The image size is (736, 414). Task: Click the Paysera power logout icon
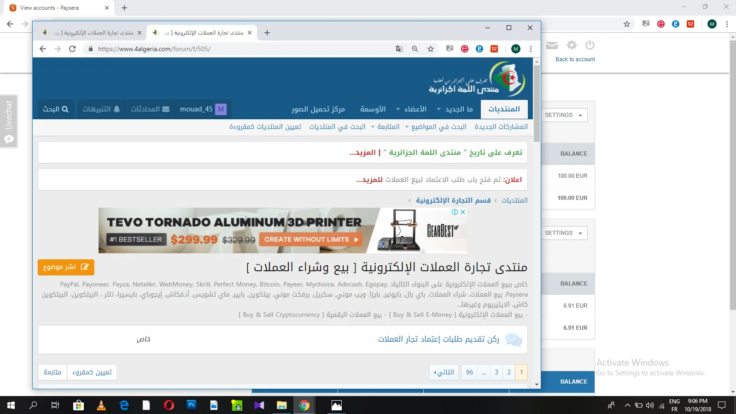pos(590,45)
